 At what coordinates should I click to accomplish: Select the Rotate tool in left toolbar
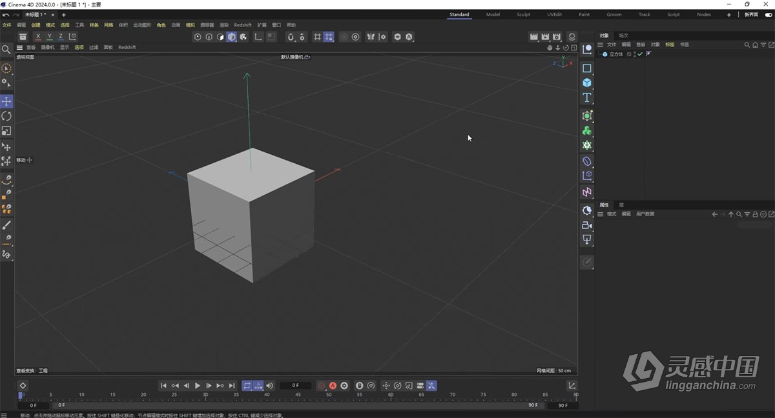coord(6,116)
